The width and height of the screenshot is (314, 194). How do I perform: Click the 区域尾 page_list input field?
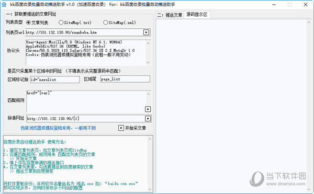point(125,79)
